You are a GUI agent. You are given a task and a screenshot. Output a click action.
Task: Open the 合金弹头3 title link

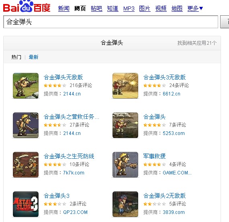click(57, 196)
